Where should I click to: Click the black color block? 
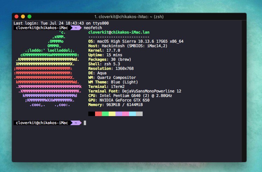pos(92,114)
